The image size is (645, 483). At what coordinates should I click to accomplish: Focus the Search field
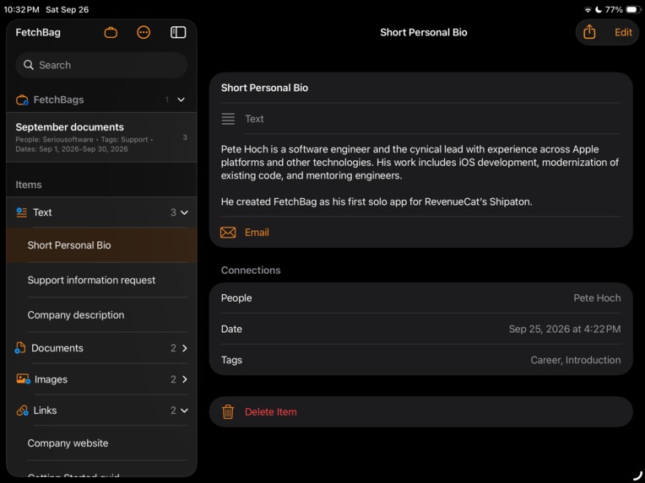[101, 65]
